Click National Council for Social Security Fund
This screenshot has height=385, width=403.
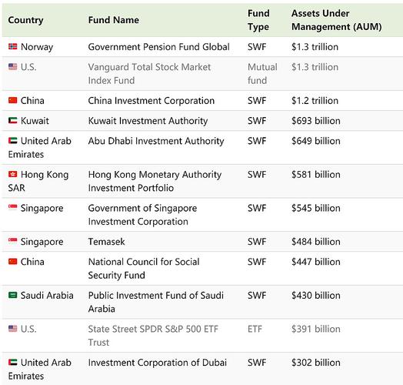point(144,269)
